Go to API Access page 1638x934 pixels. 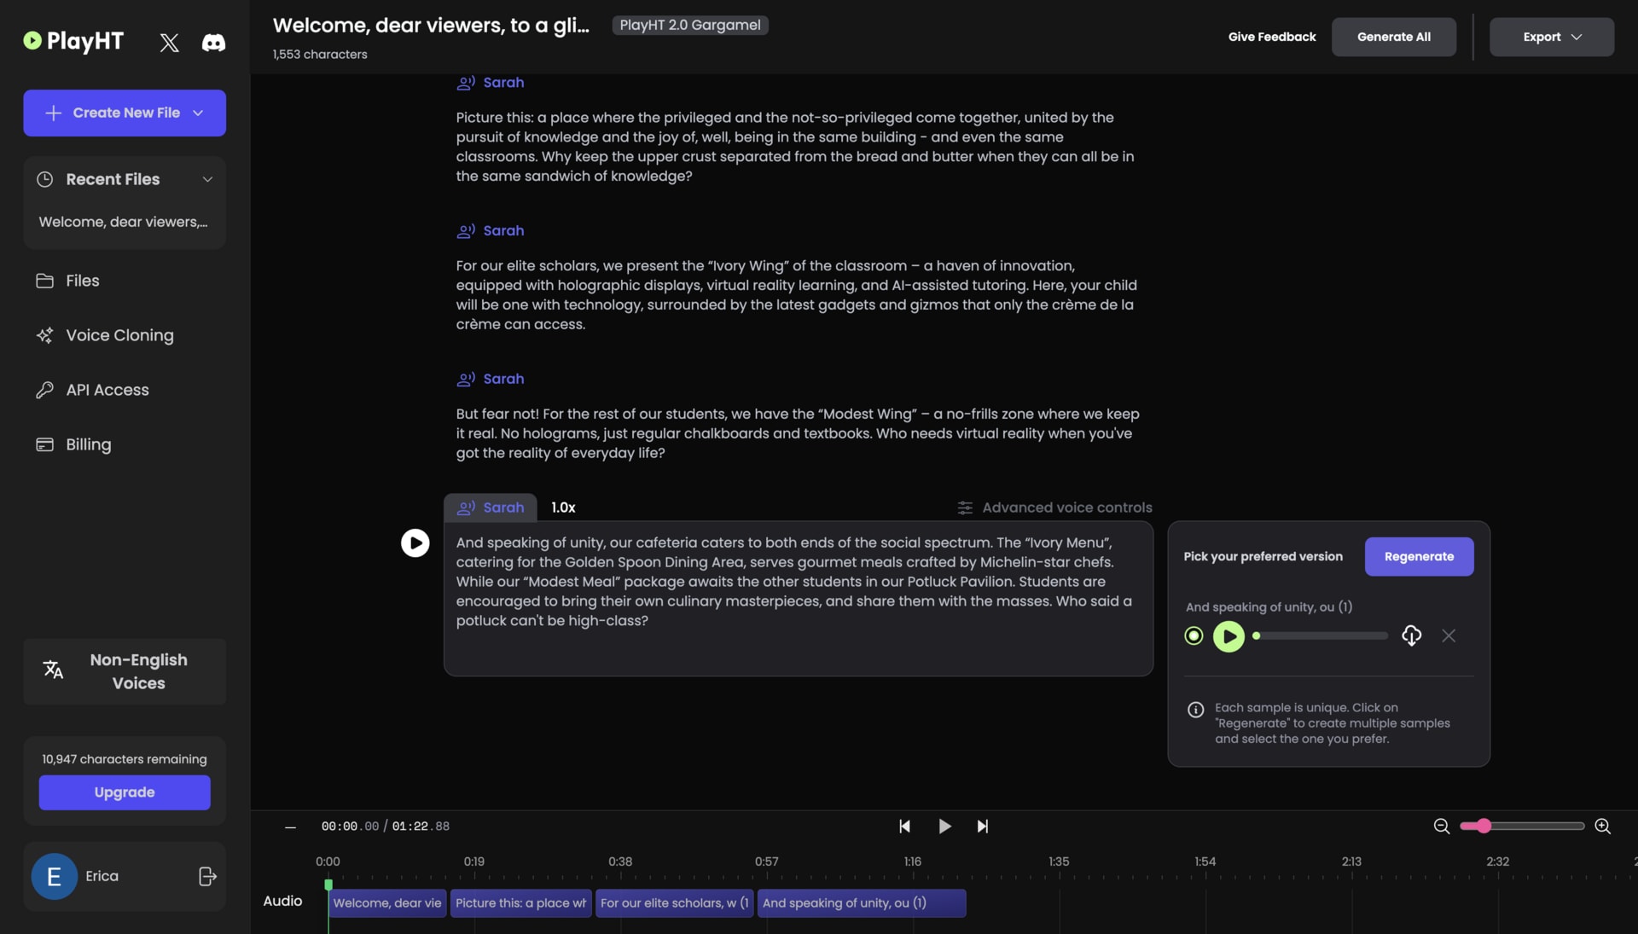coord(107,390)
